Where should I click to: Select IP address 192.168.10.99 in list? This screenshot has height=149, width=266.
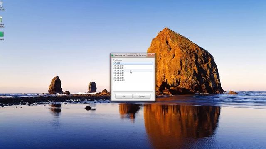tap(133, 78)
